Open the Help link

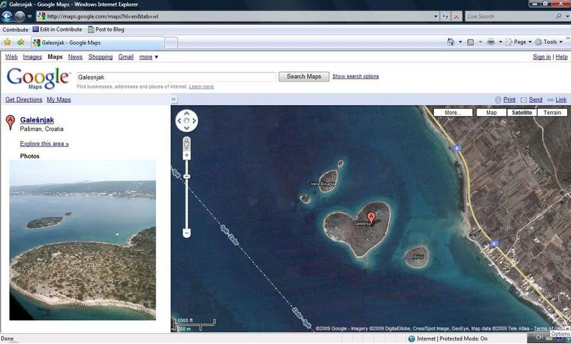point(561,57)
